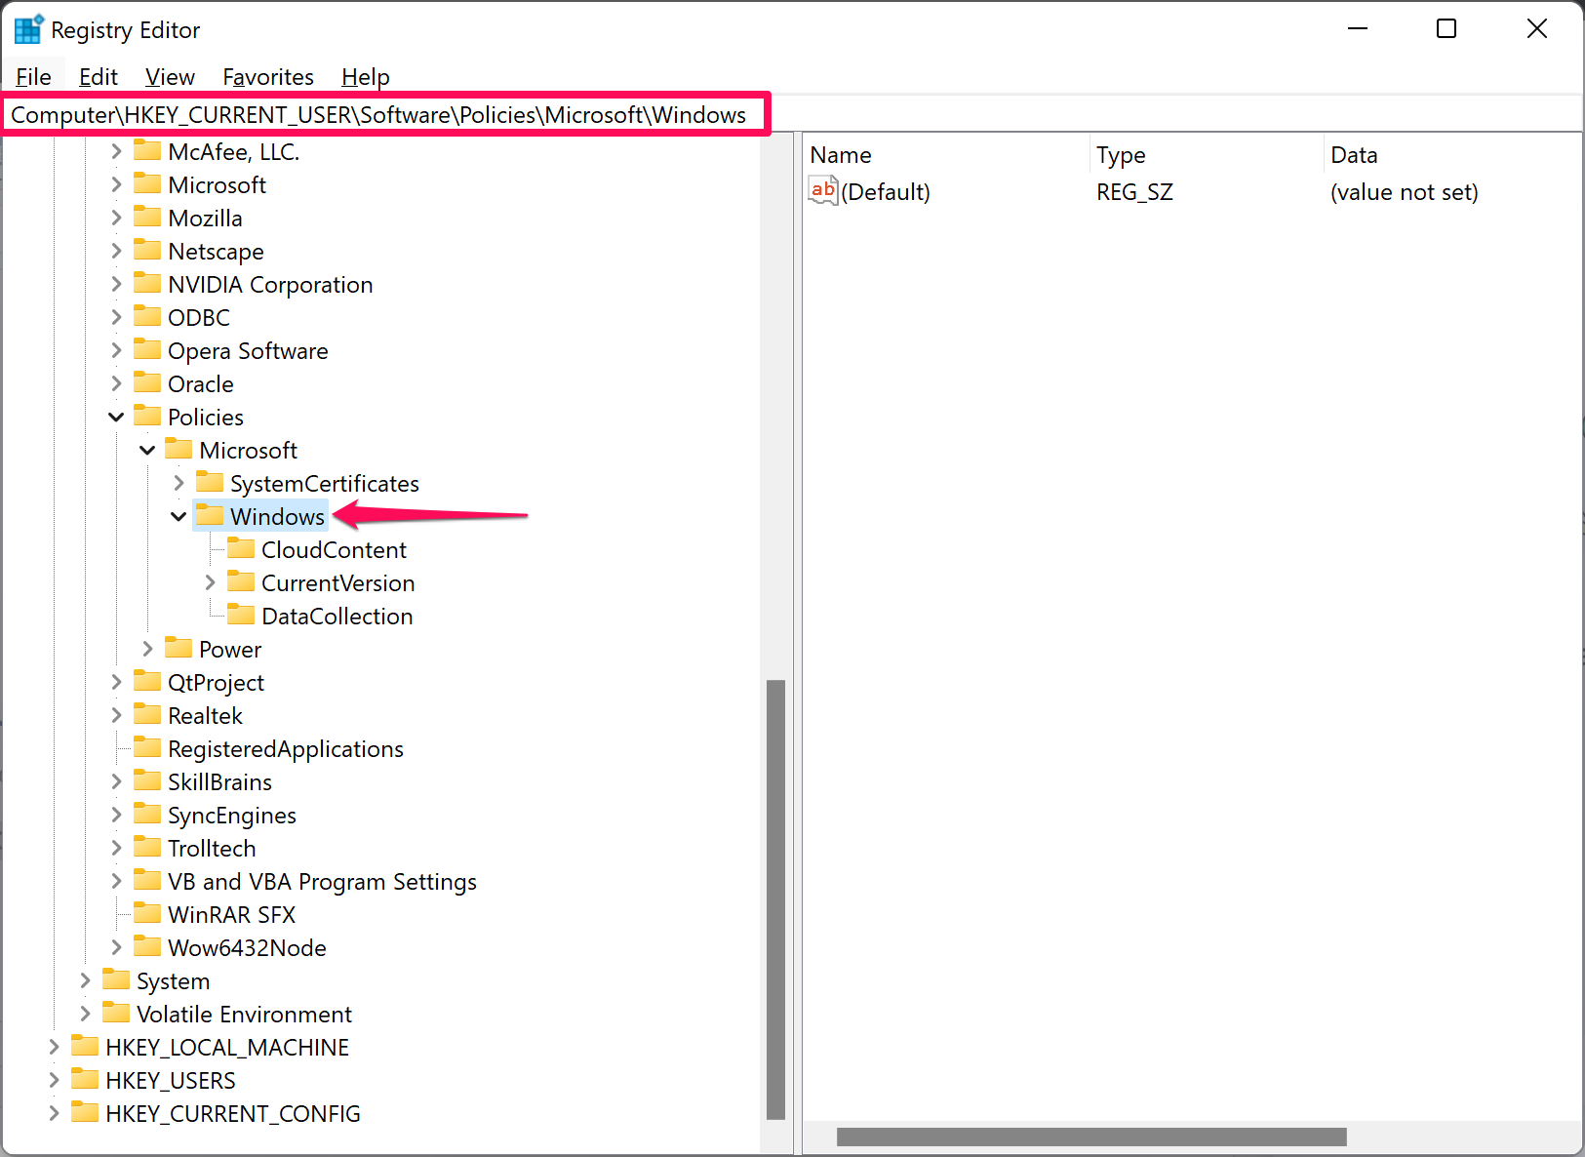
Task: Click the tree pane vertical scrollbar thumb
Action: click(776, 899)
